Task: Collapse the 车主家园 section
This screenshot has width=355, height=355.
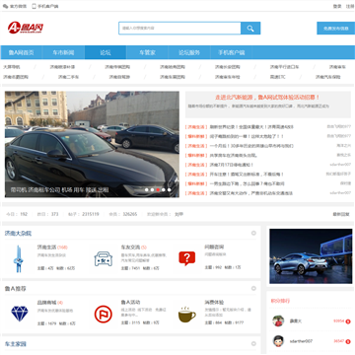Action: [x=253, y=343]
